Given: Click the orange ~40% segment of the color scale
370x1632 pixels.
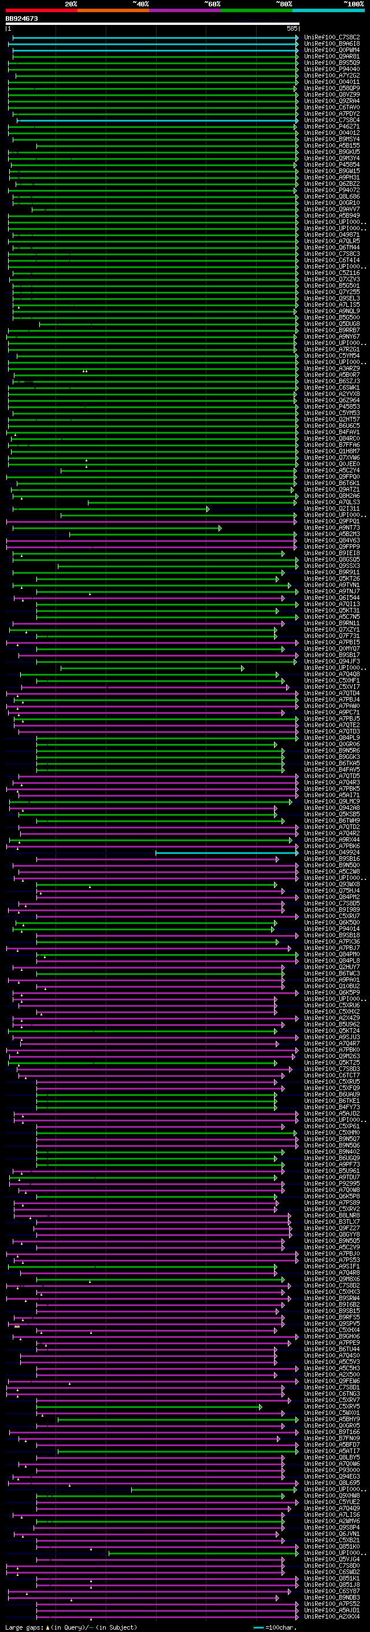Looking at the screenshot, I should tap(114, 10).
